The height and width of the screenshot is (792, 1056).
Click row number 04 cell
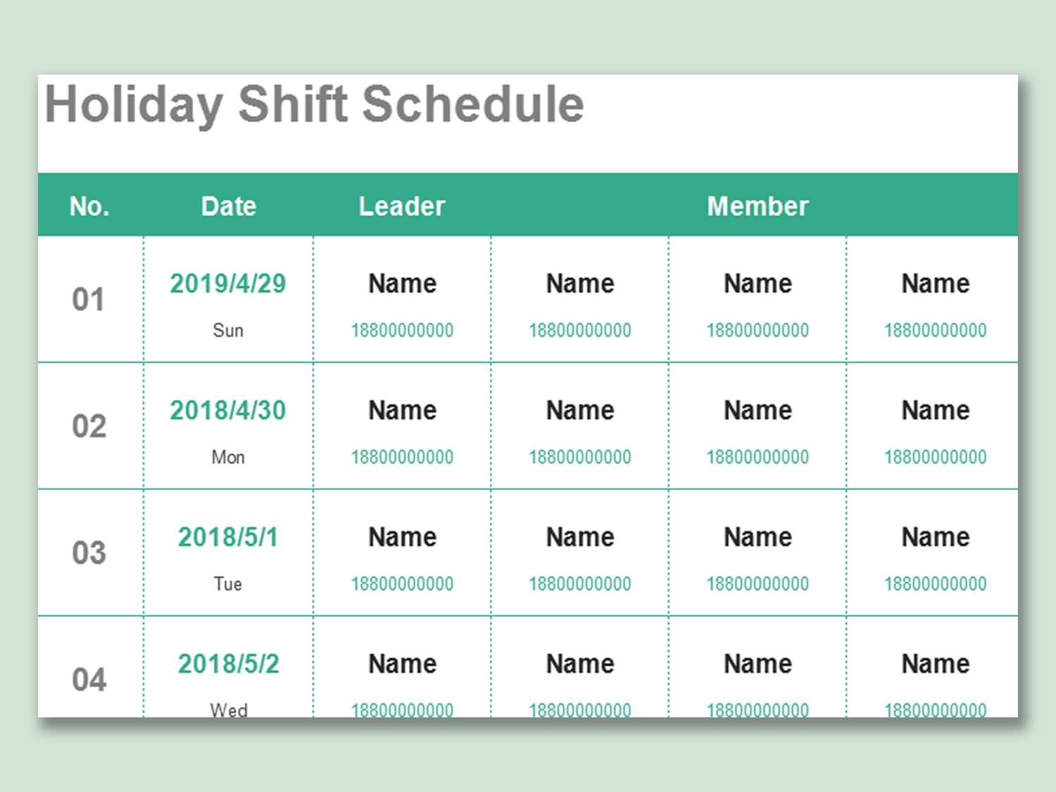89,679
